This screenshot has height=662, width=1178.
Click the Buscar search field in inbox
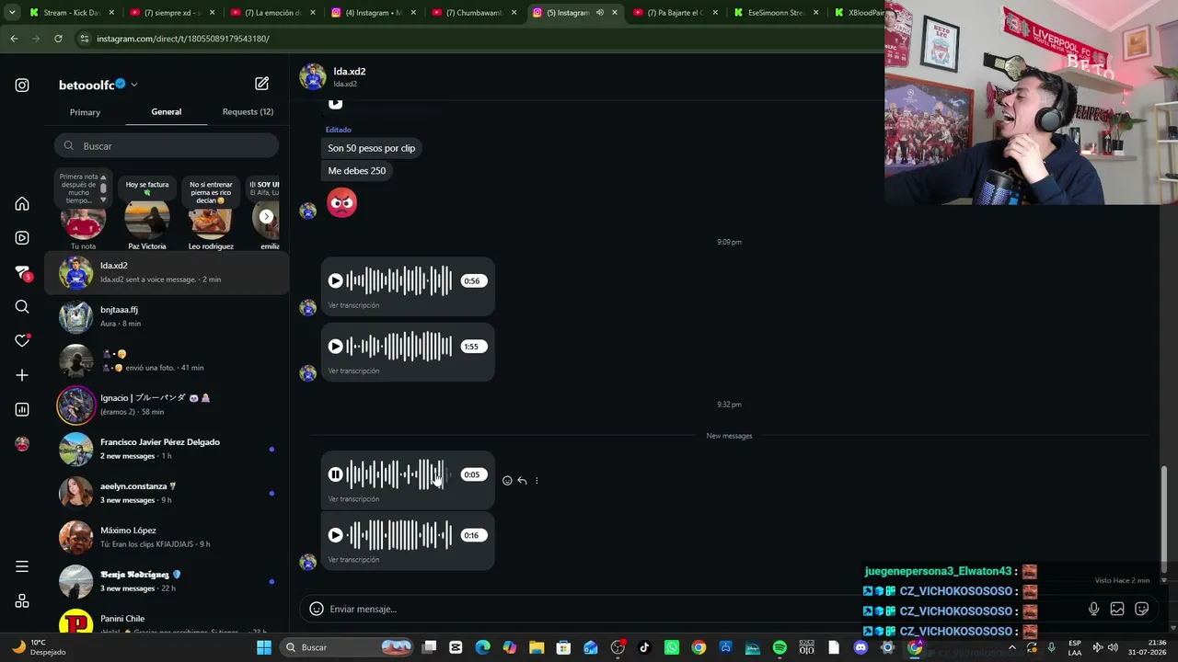[167, 146]
